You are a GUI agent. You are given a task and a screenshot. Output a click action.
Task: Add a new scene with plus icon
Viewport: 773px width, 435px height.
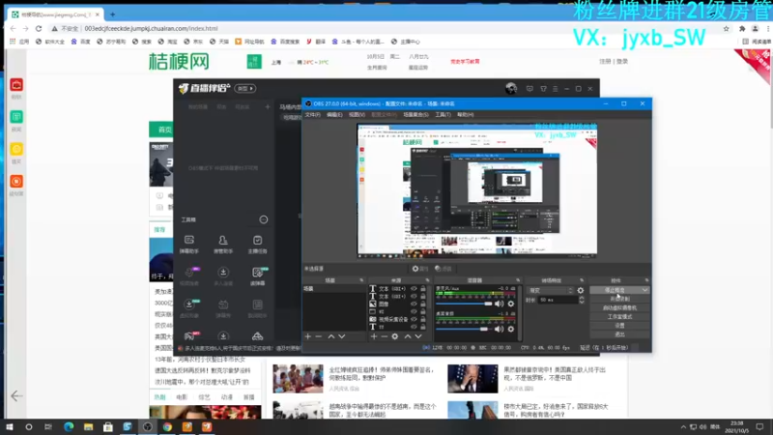308,336
